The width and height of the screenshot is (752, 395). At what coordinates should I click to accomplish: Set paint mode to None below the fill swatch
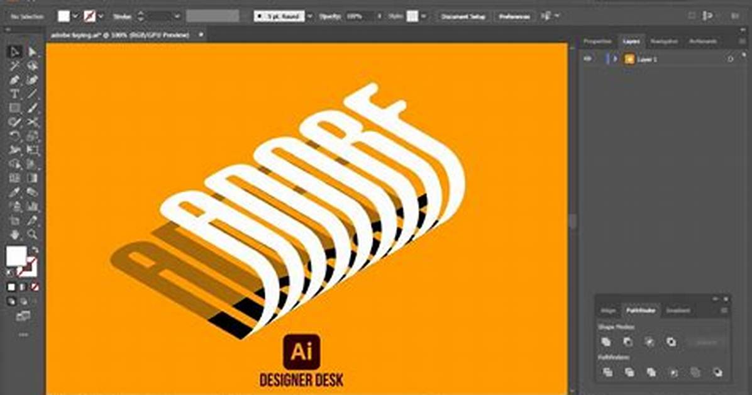pos(35,287)
